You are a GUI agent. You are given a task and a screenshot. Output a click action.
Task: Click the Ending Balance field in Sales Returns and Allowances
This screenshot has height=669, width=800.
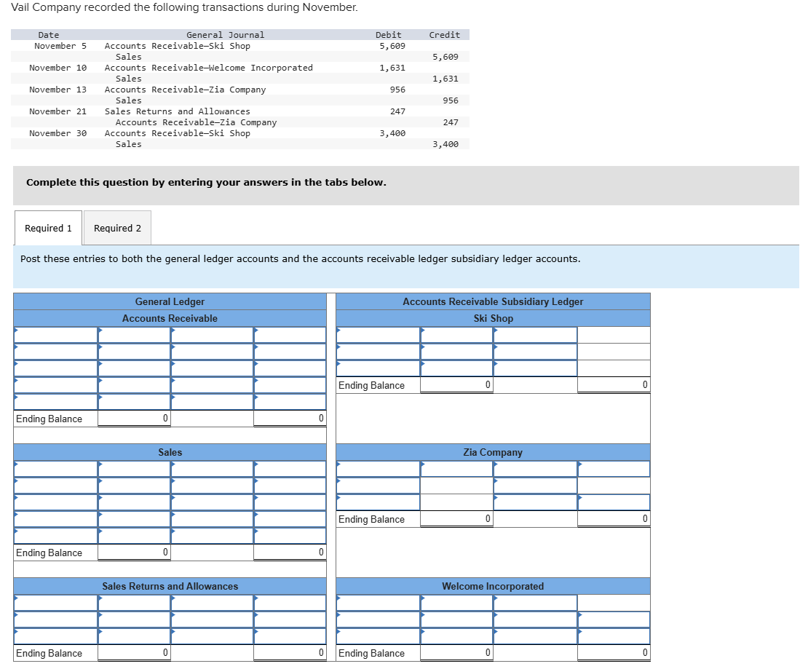pyautogui.click(x=134, y=653)
